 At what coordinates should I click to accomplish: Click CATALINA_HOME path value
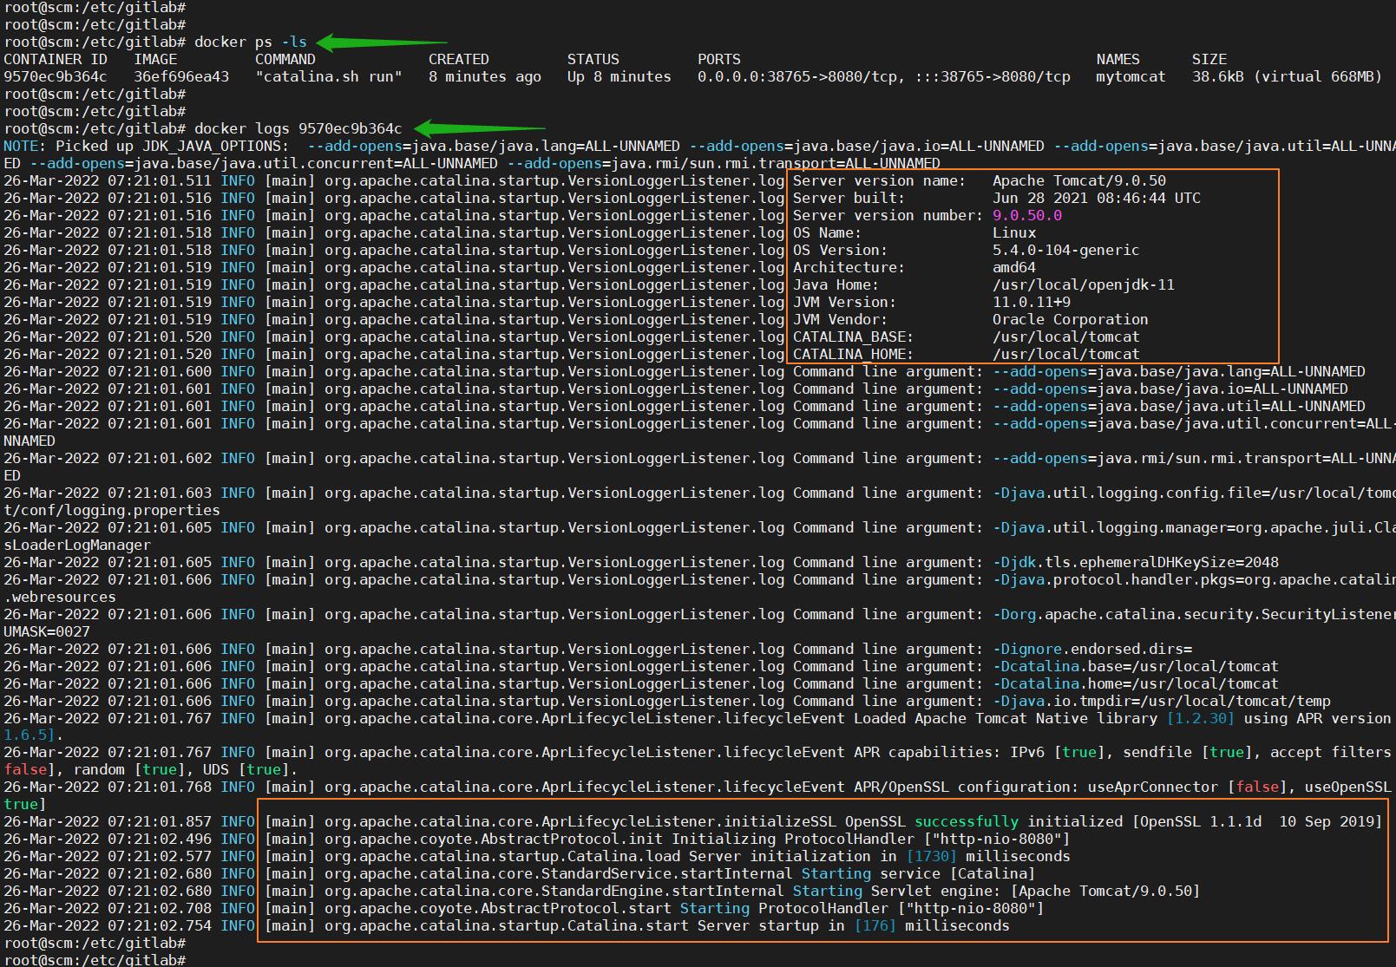(1066, 354)
